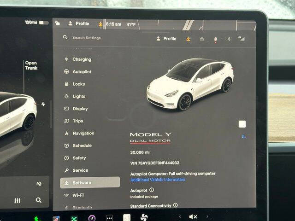The image size is (295, 221).
Task: Tap the HomeLink garage icon
Action: 202,39
